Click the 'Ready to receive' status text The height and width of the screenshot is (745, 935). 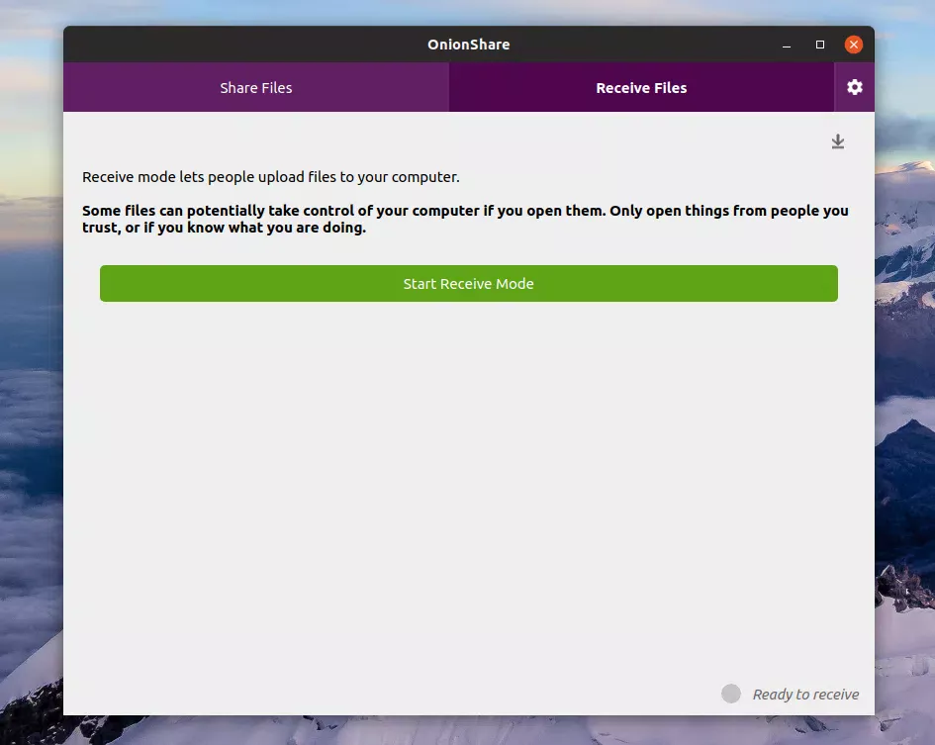[805, 695]
